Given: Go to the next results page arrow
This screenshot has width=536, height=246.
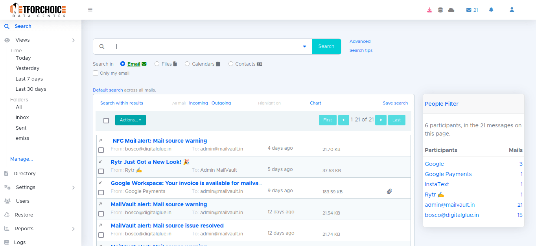Looking at the screenshot, I should (381, 120).
